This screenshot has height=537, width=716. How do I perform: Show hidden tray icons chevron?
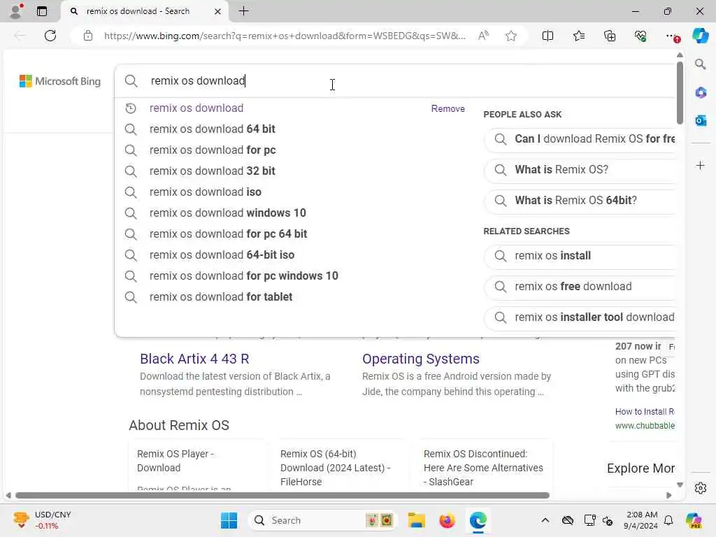click(545, 520)
